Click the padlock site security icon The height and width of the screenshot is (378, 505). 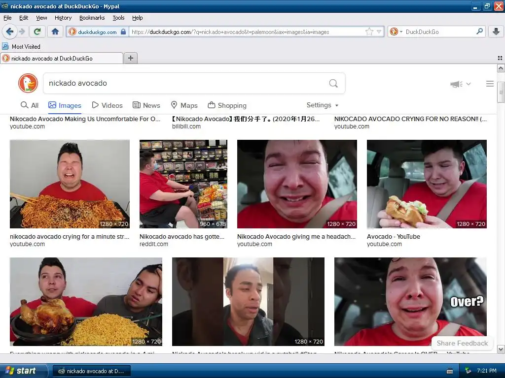[123, 31]
